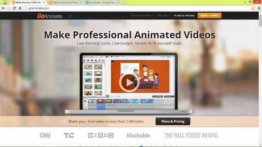Click text Make your first video in less than 5 Minutes
The image size is (262, 147).
click(106, 121)
